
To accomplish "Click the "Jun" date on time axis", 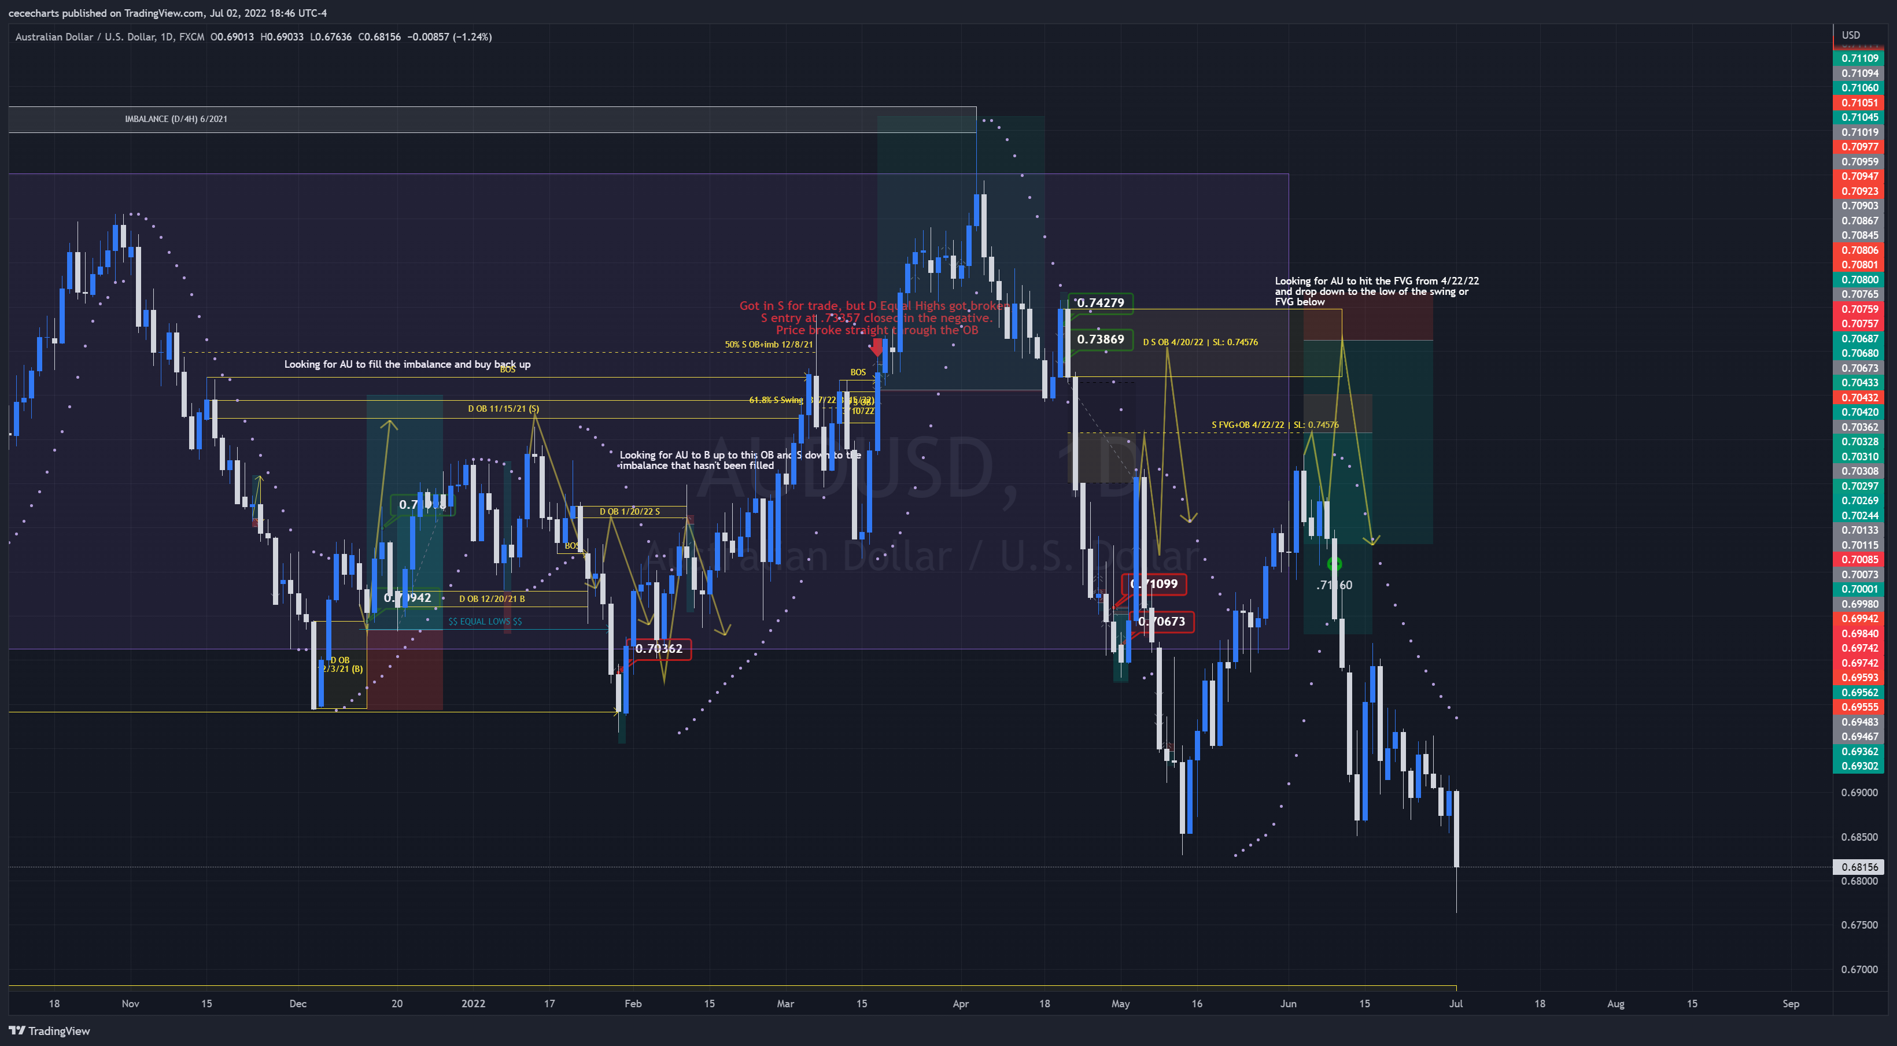I will click(x=1288, y=1003).
